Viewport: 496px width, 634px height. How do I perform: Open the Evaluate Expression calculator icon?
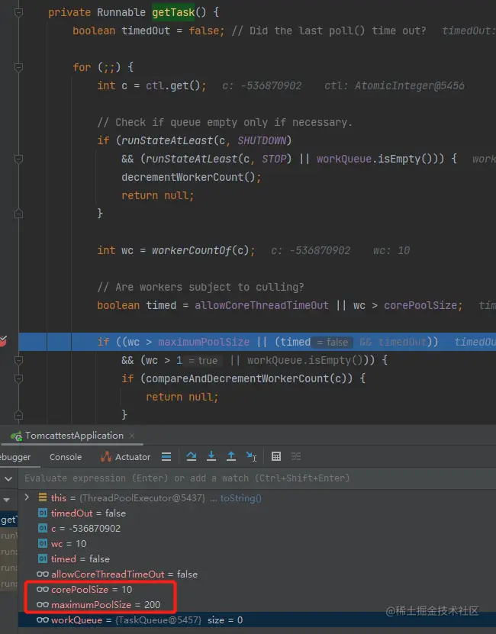276,456
